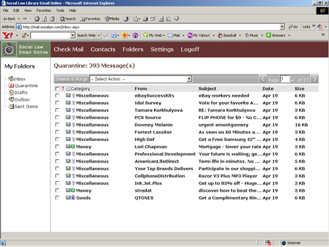The image size is (329, 247).
Task: Open the Yahoo Mail toolbar button
Action: (174, 36)
